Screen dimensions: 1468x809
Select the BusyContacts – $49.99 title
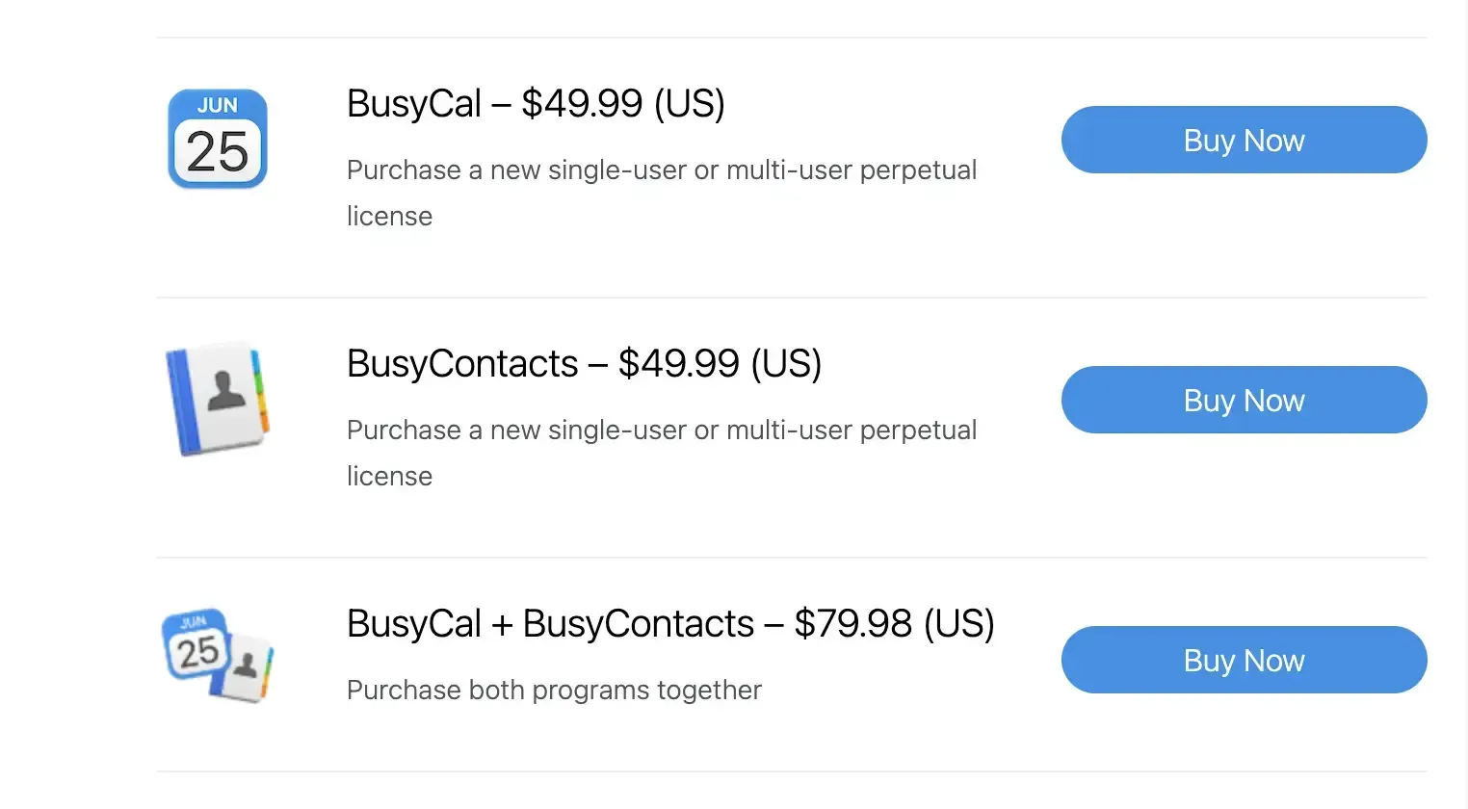pyautogui.click(x=584, y=363)
